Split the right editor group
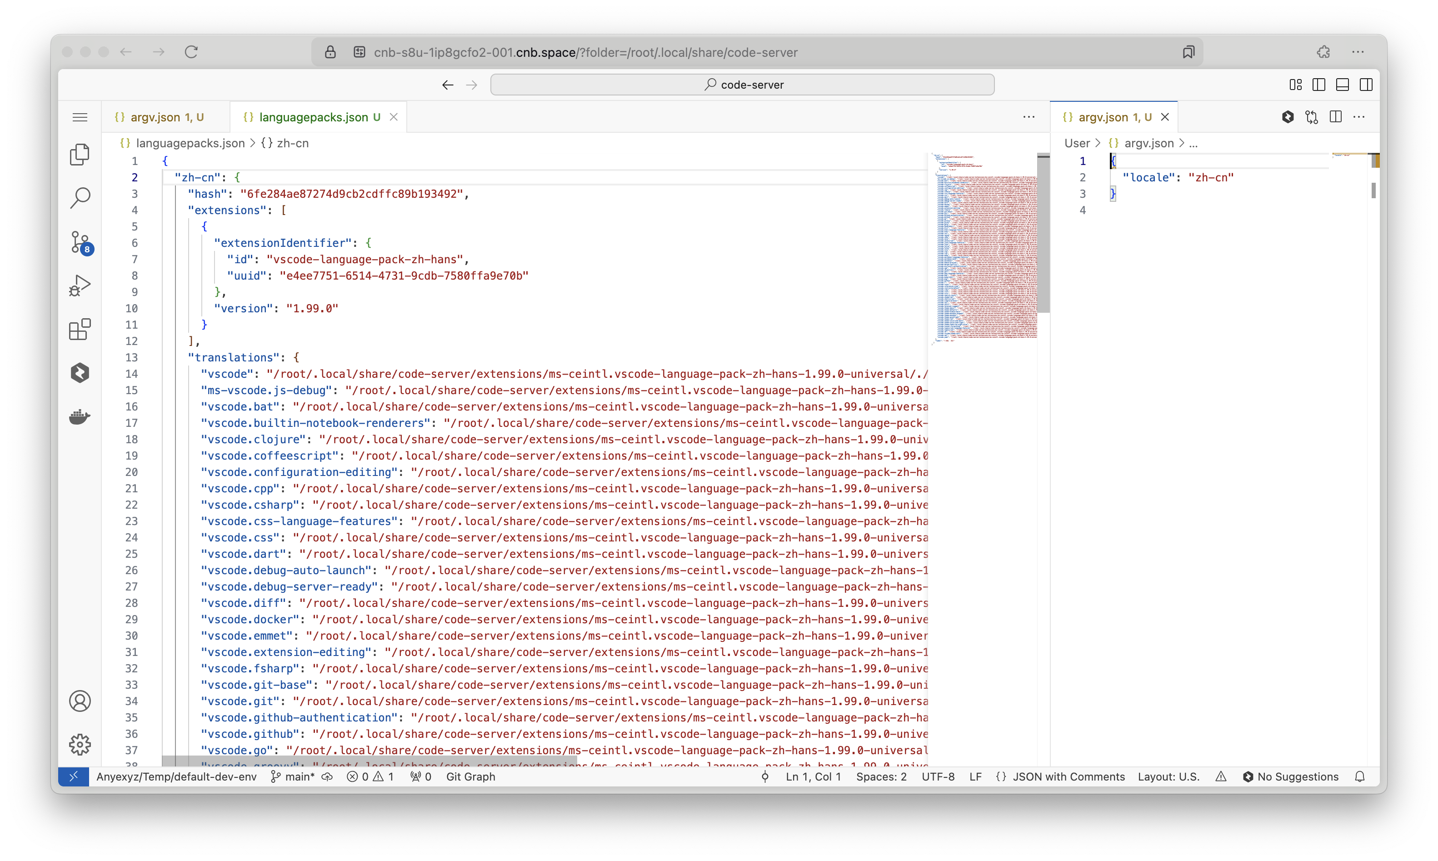Screen dimensions: 1438x861 pyautogui.click(x=1335, y=117)
